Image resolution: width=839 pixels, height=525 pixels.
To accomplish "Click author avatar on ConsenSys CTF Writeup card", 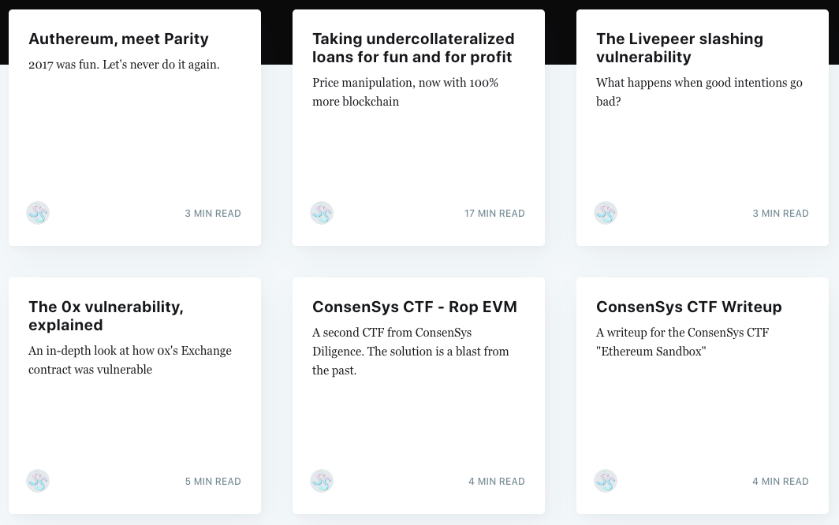I will (606, 481).
